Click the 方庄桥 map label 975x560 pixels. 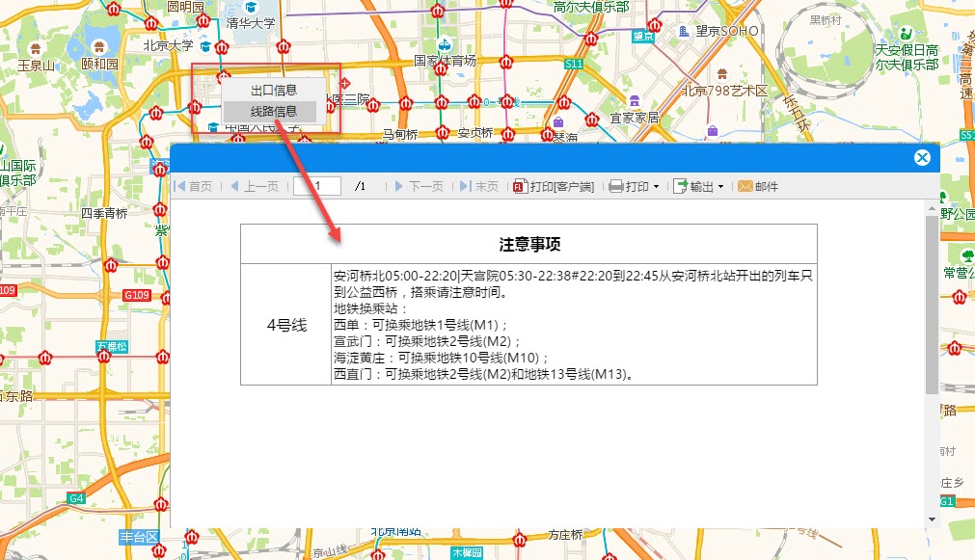point(566,535)
